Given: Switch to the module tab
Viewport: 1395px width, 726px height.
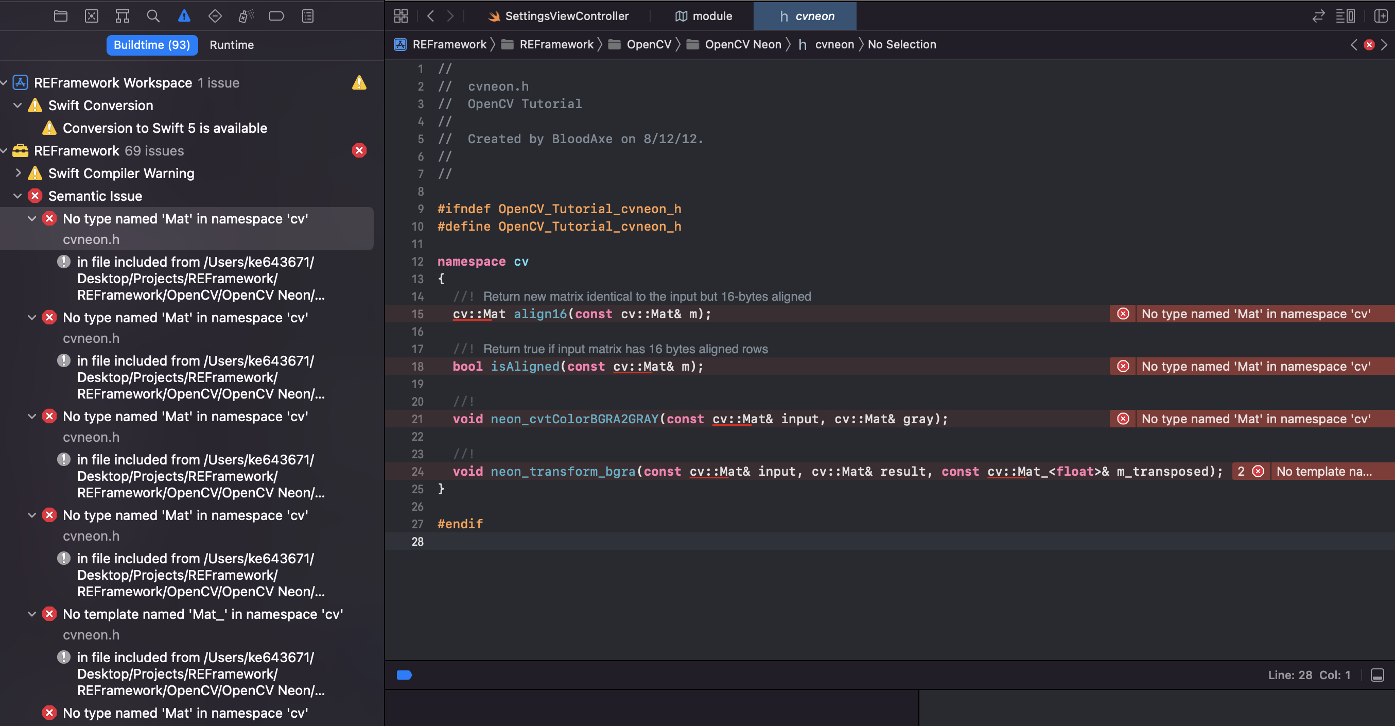Looking at the screenshot, I should tap(704, 16).
